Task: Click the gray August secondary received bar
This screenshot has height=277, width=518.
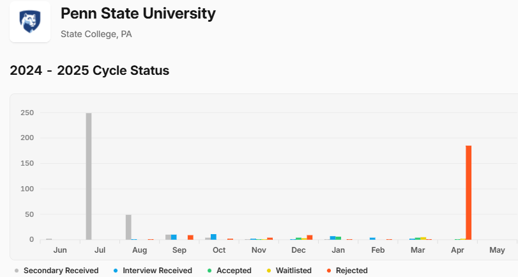Action: 128,227
